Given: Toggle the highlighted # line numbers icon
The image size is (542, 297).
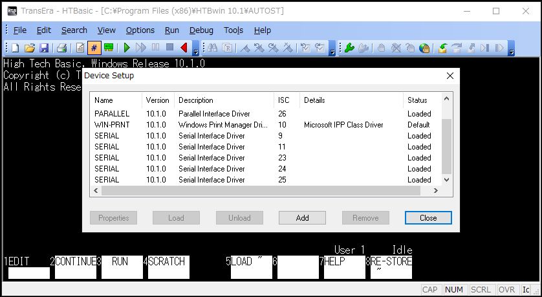Looking at the screenshot, I should pos(94,48).
